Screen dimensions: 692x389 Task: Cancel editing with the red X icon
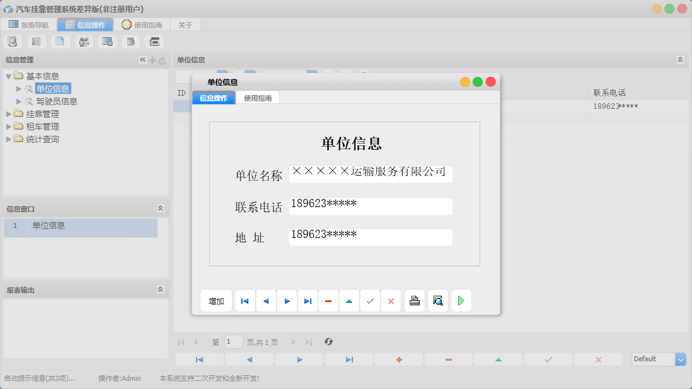391,300
